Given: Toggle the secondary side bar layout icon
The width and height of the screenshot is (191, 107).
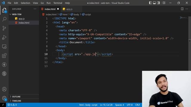Looking at the screenshot, I should [158, 3].
